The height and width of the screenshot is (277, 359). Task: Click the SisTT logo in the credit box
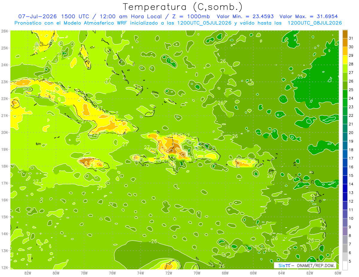click(x=284, y=266)
